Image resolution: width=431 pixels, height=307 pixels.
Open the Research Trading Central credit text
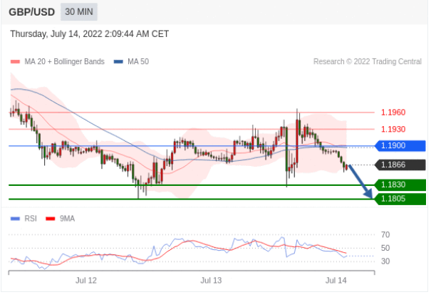pos(367,62)
